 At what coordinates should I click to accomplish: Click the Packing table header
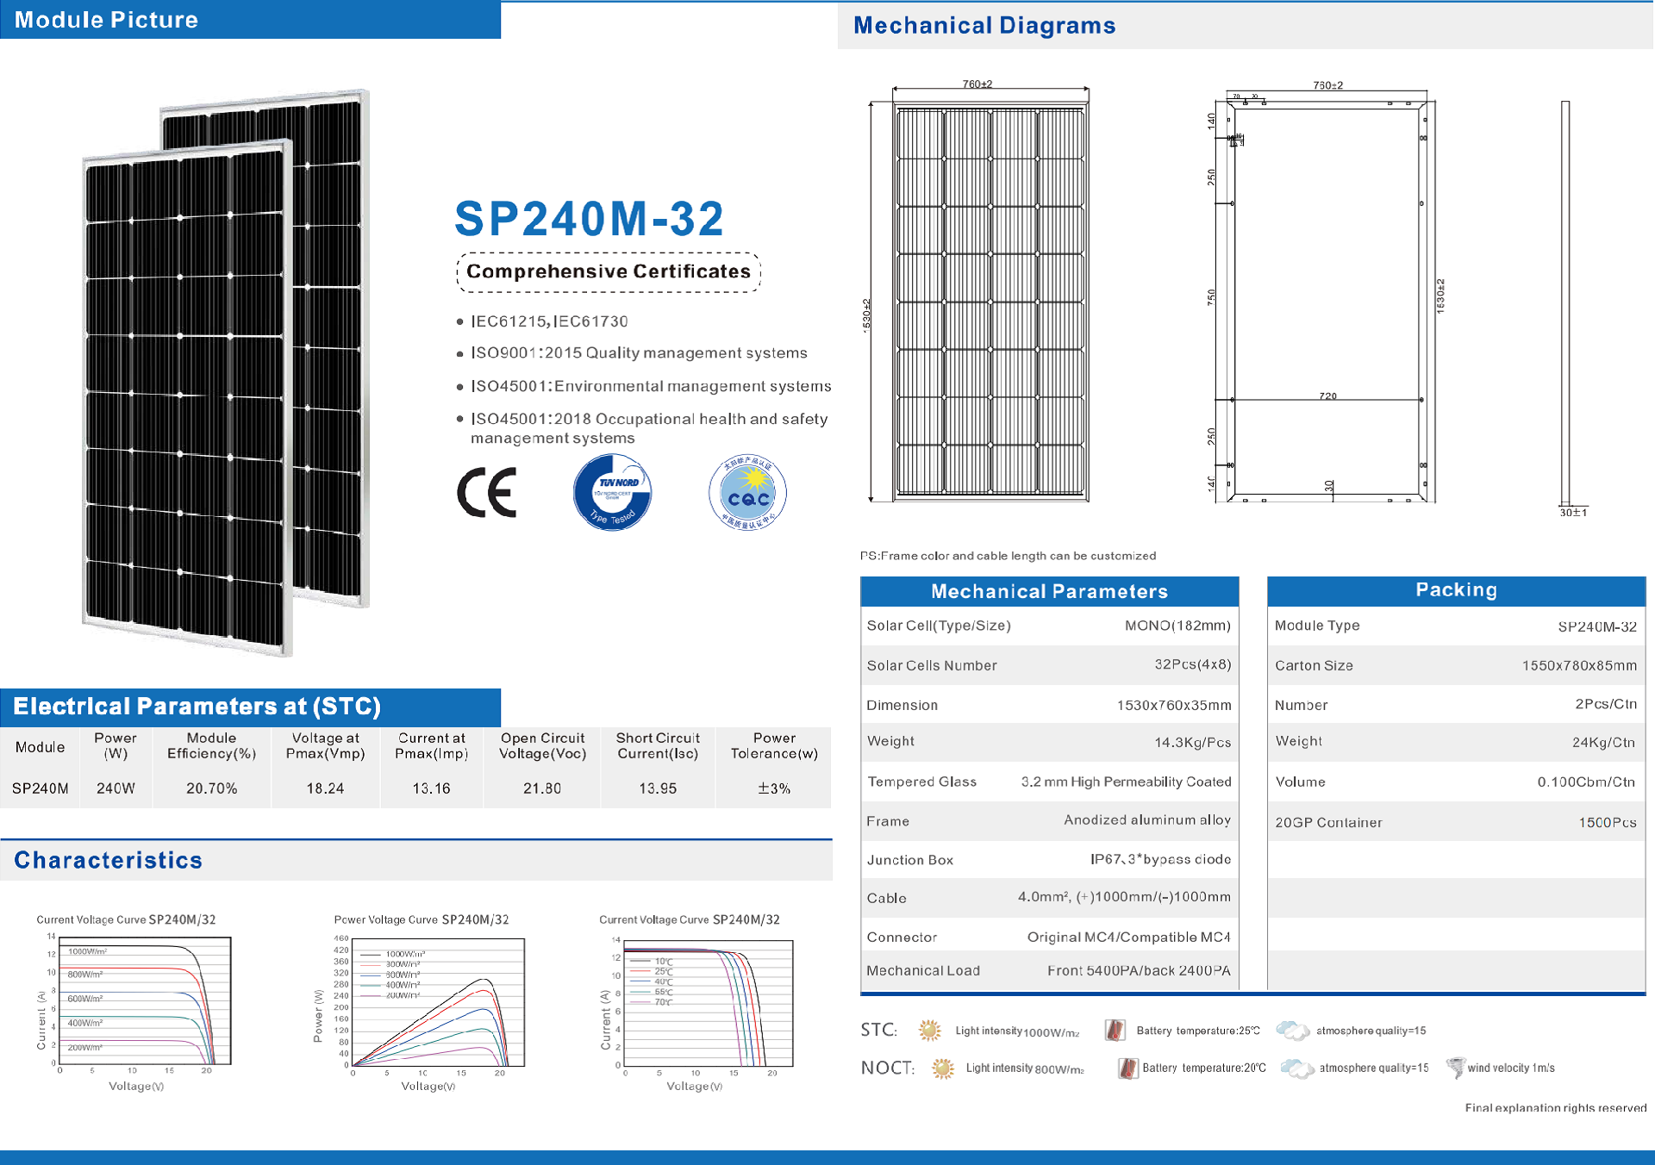[x=1456, y=590]
